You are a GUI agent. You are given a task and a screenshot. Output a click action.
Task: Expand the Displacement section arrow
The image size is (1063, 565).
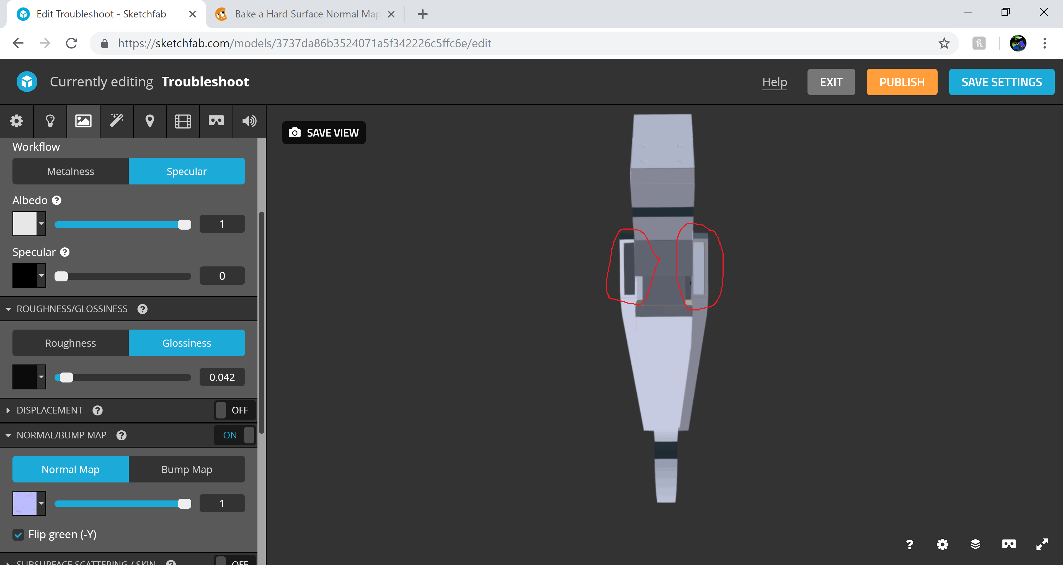(8, 410)
